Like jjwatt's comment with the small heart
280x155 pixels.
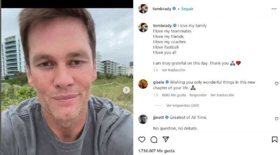click(276, 119)
